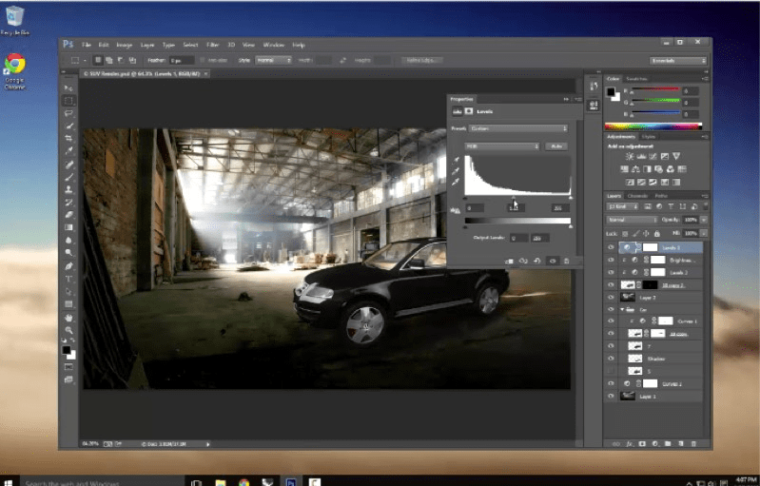
Task: Choose the Hand tool
Action: tap(69, 318)
